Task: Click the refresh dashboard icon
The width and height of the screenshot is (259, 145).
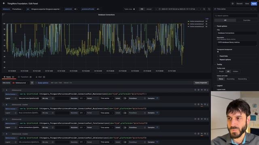Action: (209, 9)
